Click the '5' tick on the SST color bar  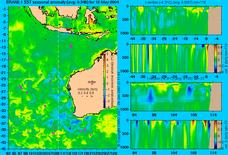[x=108, y=54]
